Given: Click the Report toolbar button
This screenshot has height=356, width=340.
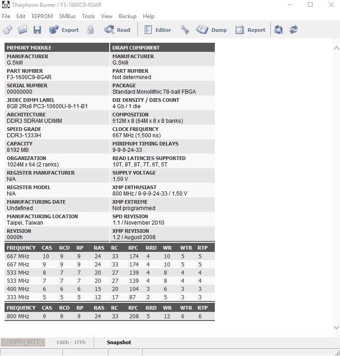Looking at the screenshot, I should pyautogui.click(x=250, y=30).
